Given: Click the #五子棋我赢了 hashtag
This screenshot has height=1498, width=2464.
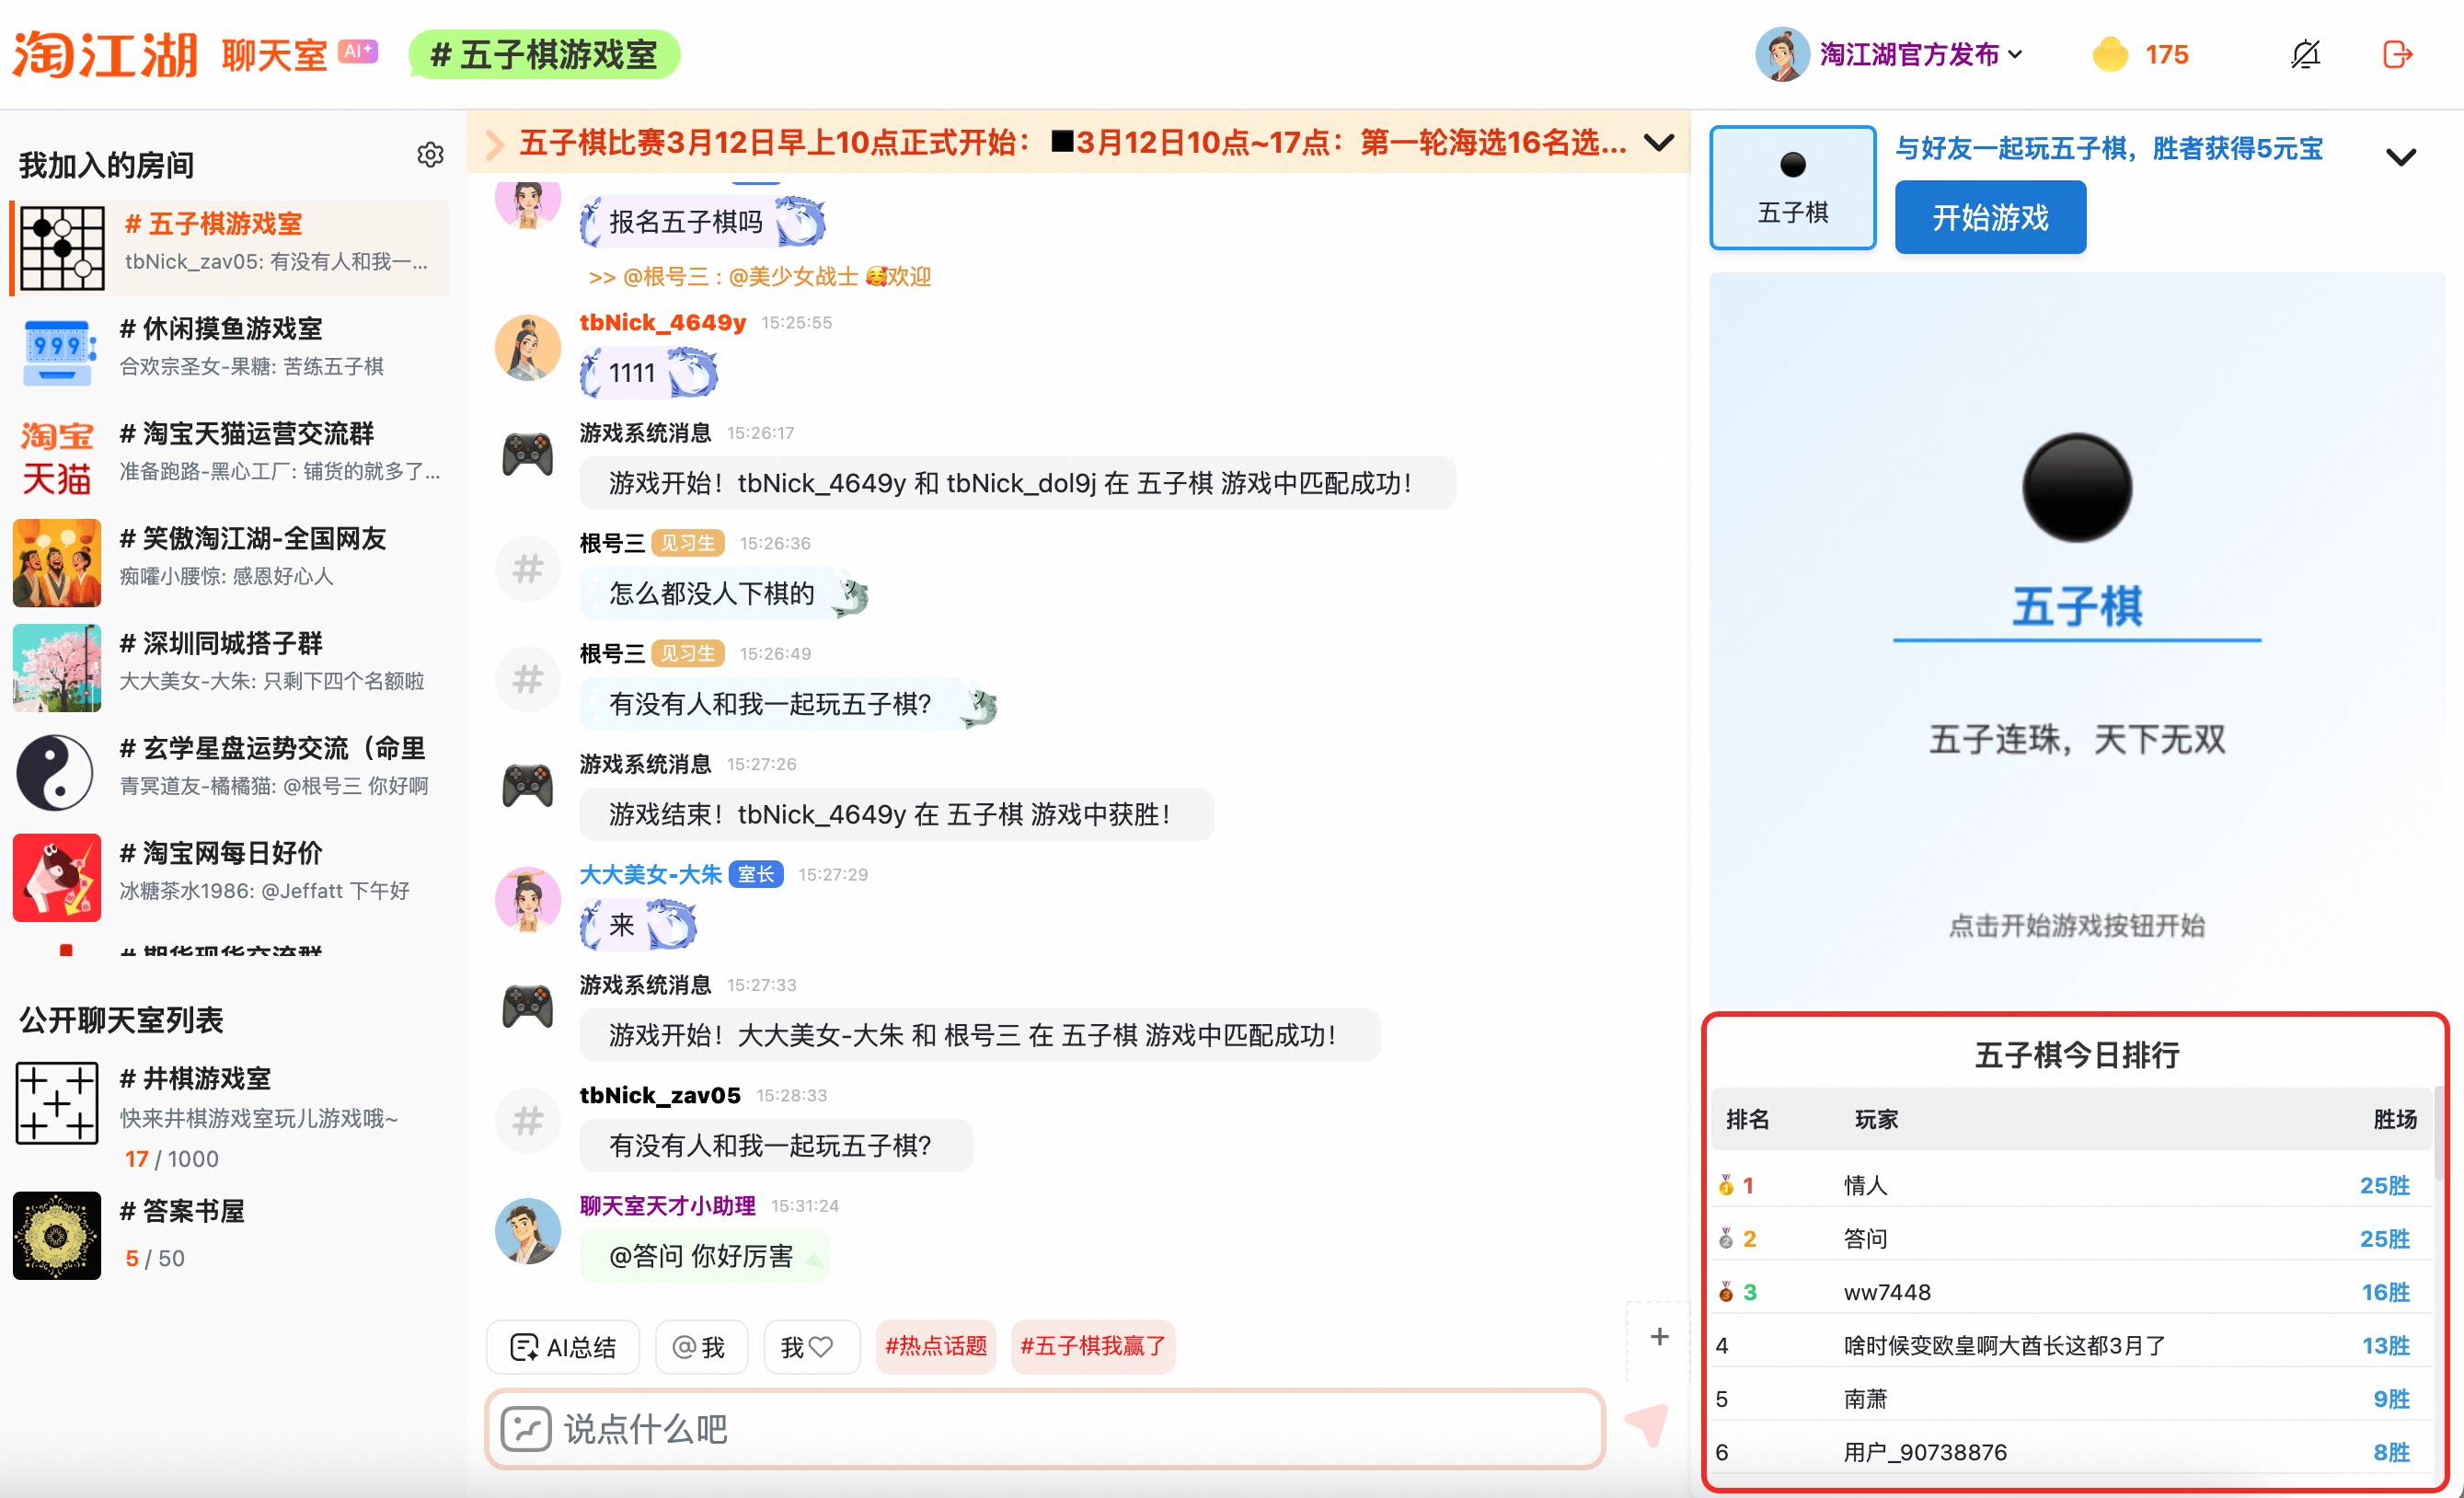Looking at the screenshot, I should (x=1093, y=1347).
